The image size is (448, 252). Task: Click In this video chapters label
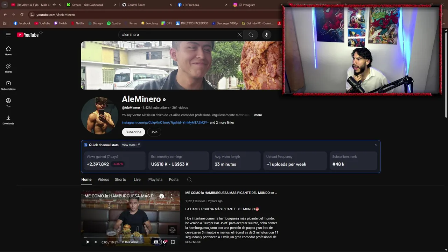coord(129,242)
